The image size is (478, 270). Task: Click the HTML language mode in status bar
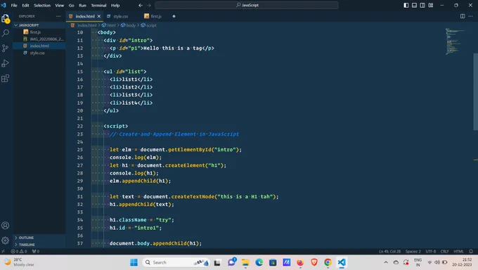click(458, 252)
